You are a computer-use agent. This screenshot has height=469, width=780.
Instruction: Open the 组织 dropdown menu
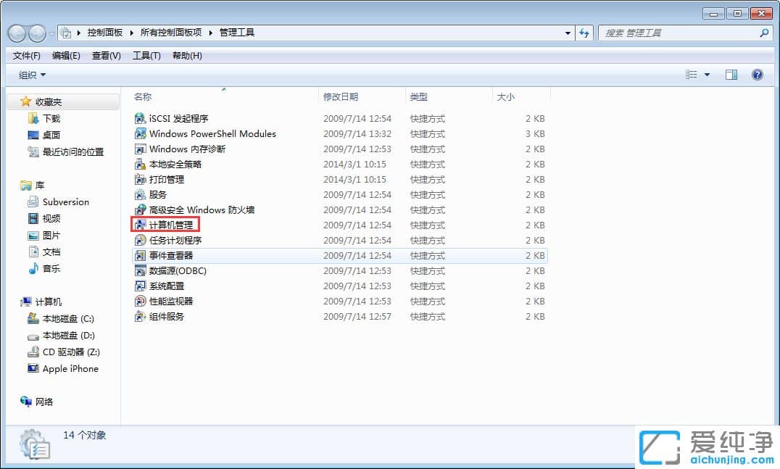click(29, 74)
